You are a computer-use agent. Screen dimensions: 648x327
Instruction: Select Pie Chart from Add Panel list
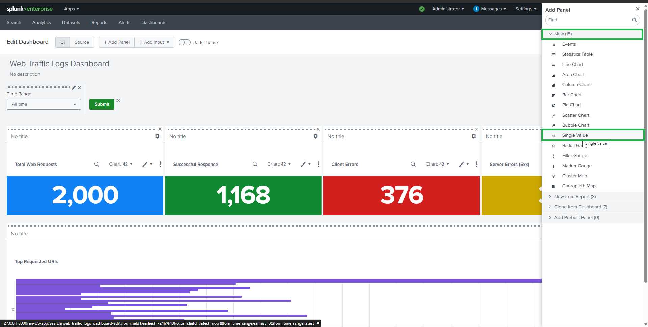(x=571, y=105)
